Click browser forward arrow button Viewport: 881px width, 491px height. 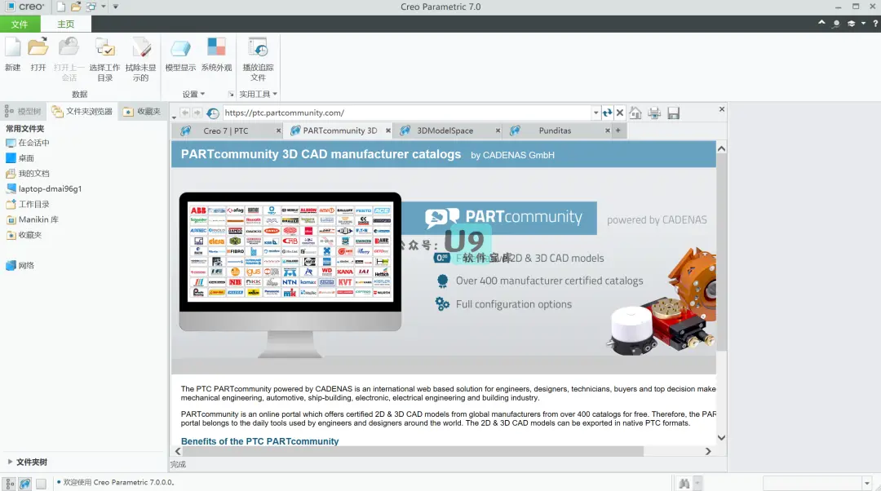(x=197, y=113)
